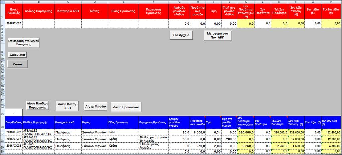The height and width of the screenshot is (155, 342).
Task: Click the Επιστροφή στο Μενού Εισαγωγής button
Action: (x=23, y=43)
